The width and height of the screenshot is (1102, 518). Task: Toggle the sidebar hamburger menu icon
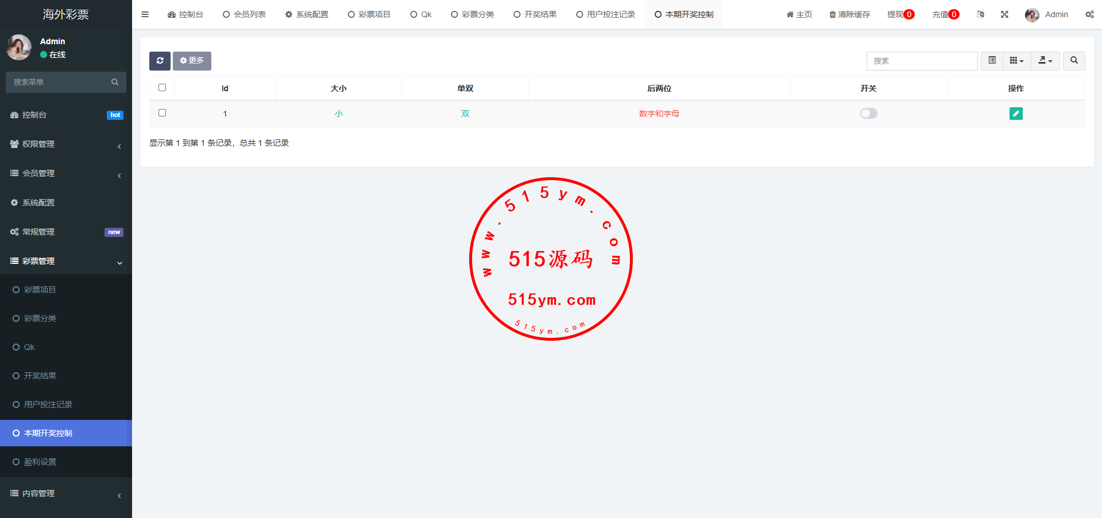145,14
